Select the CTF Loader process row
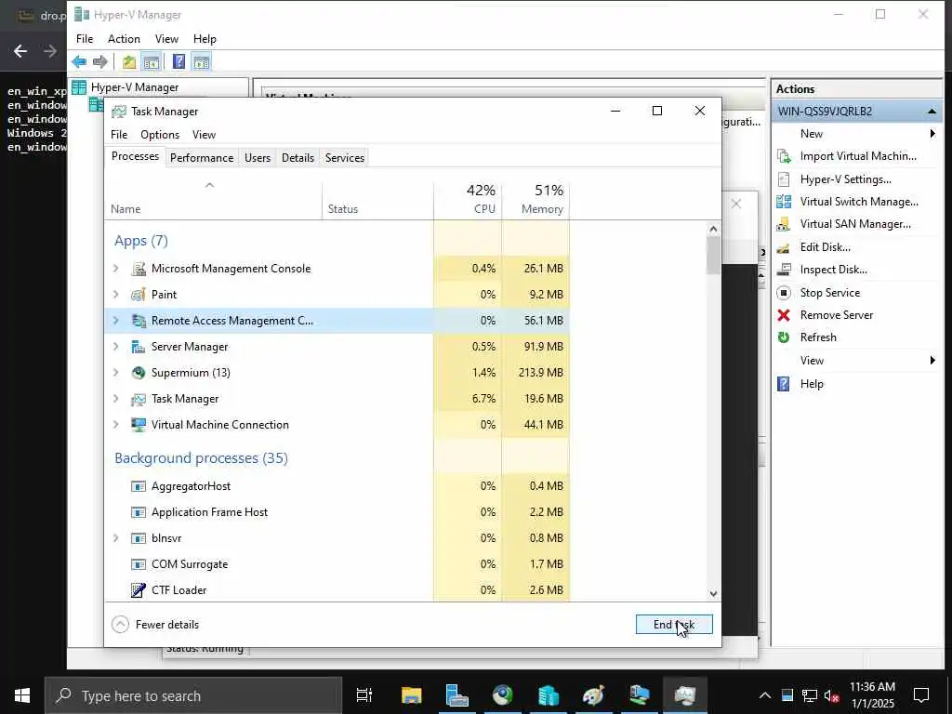Image resolution: width=952 pixels, height=714 pixels. tap(337, 590)
